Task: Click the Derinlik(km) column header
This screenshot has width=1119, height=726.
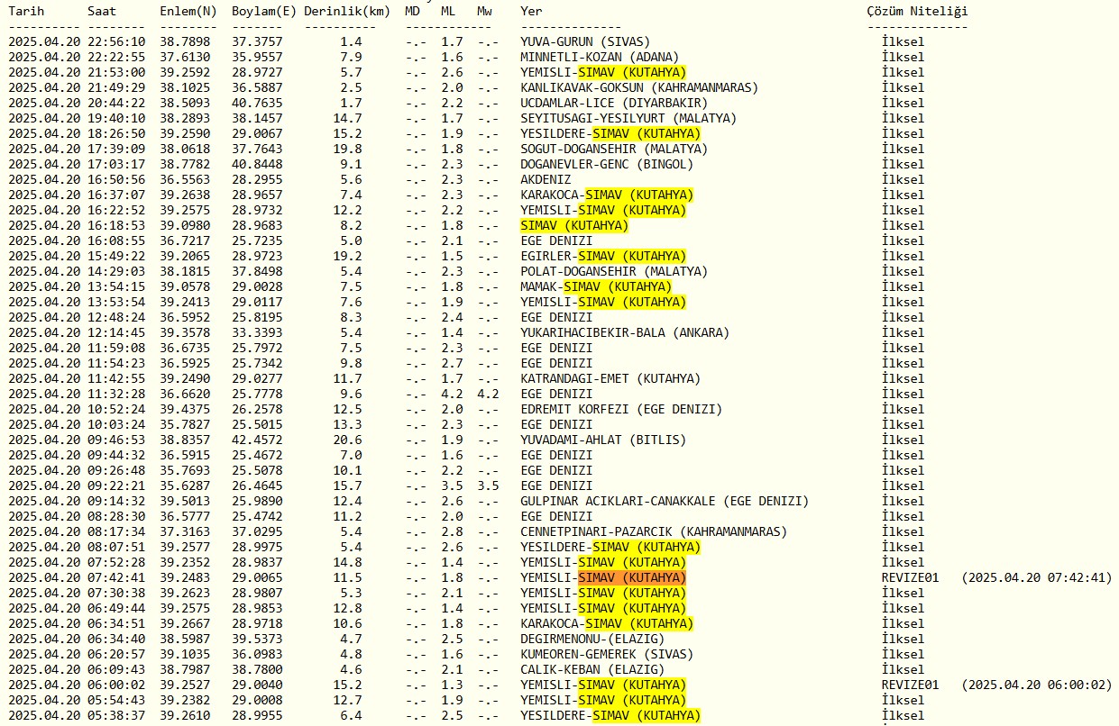Action: [x=347, y=11]
